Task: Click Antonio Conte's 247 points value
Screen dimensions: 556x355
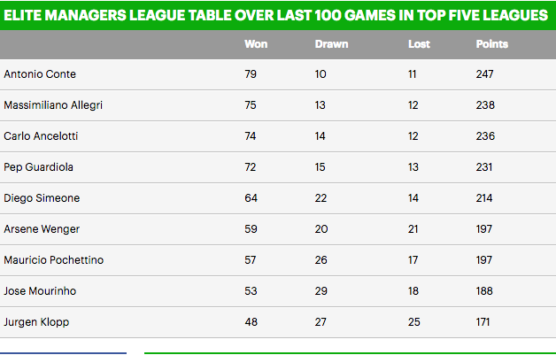Action: (x=485, y=74)
